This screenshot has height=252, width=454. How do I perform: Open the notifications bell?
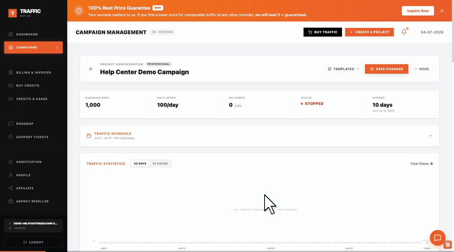pos(404,32)
